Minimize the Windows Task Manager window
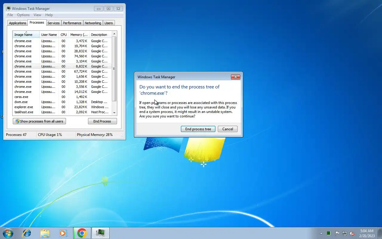The height and width of the screenshot is (239, 382). tap(98, 8)
